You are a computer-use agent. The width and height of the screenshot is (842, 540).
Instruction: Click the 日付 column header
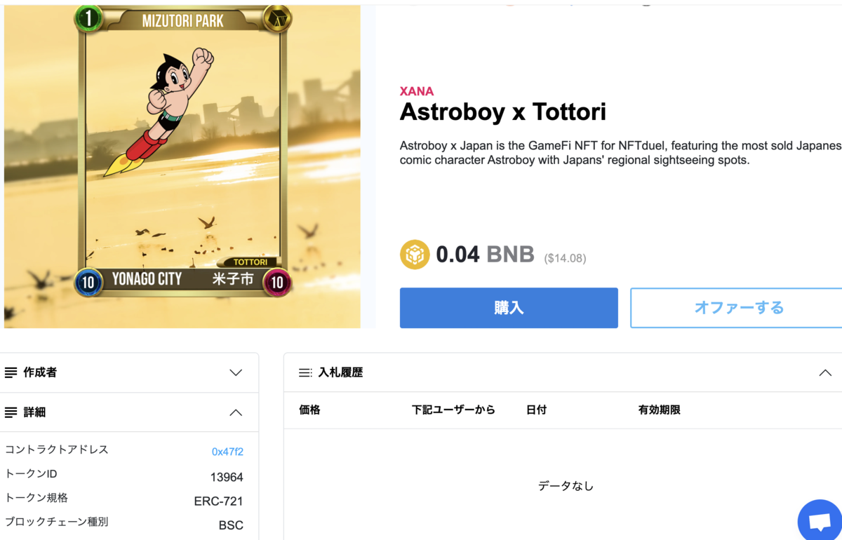[536, 410]
